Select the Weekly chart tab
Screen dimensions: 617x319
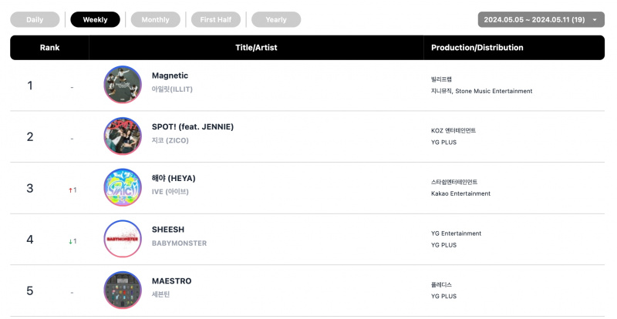coord(95,20)
